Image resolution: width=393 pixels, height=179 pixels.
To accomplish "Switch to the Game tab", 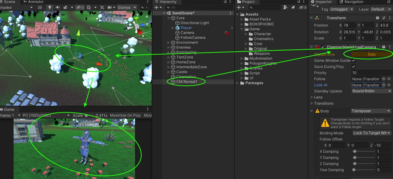I will 7,109.
